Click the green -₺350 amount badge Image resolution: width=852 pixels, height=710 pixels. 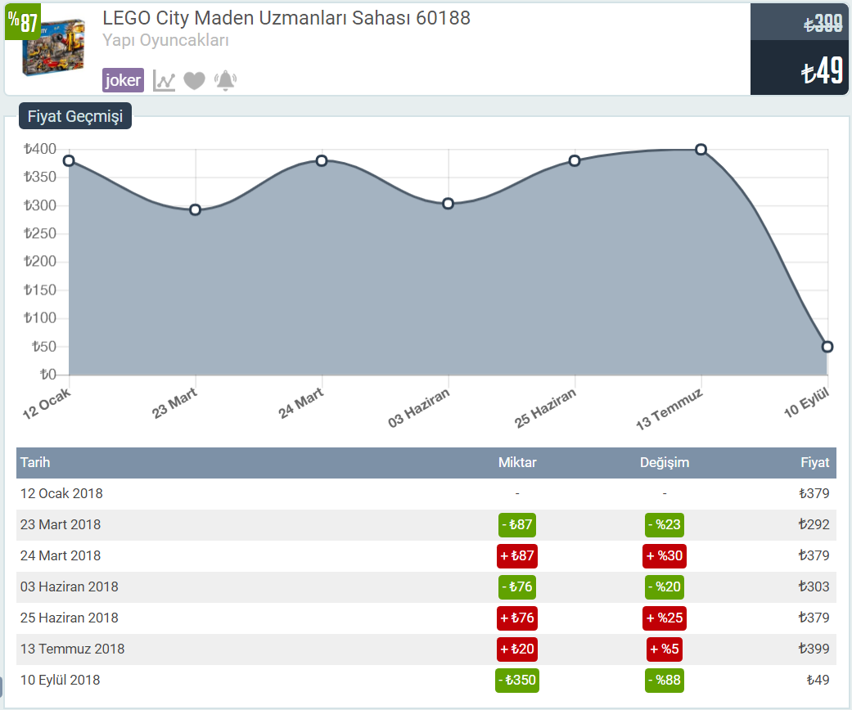click(x=517, y=680)
